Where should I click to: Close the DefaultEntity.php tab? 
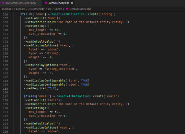point(72,3)
